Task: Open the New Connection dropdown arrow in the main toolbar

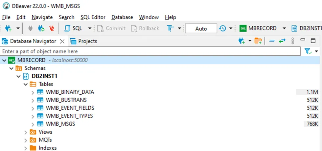Action: tap(18, 28)
